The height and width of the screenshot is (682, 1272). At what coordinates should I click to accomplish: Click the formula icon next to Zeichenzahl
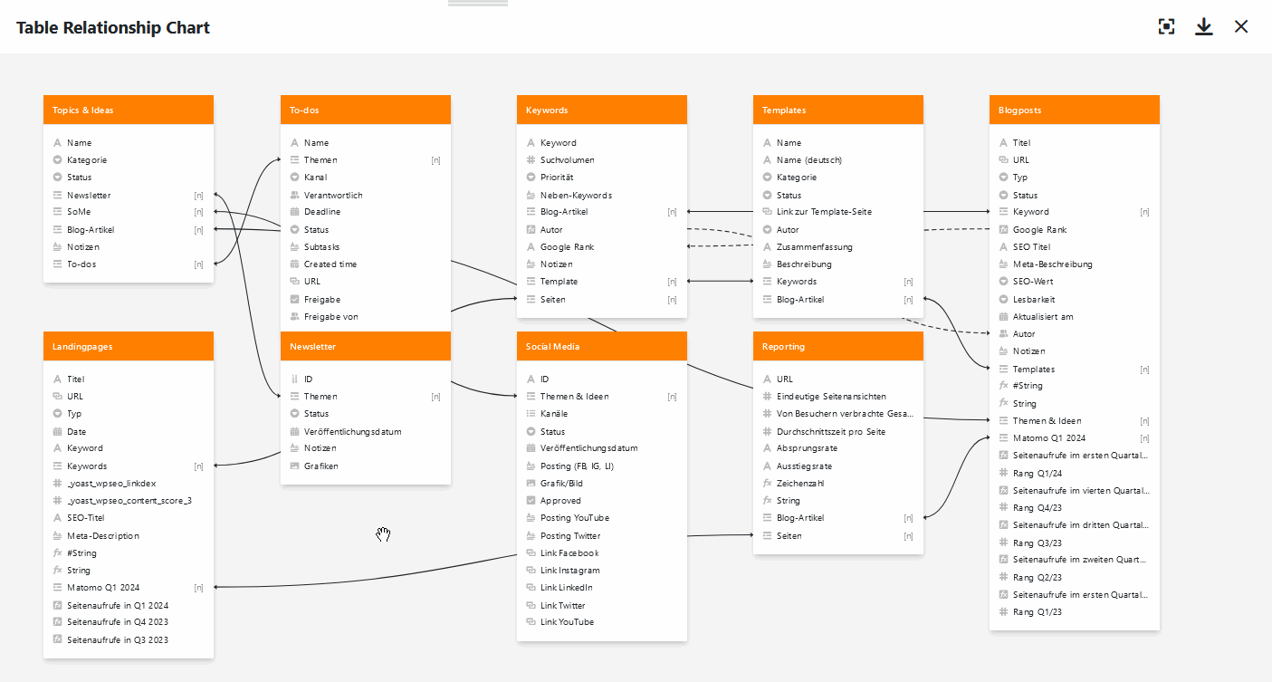click(x=768, y=484)
